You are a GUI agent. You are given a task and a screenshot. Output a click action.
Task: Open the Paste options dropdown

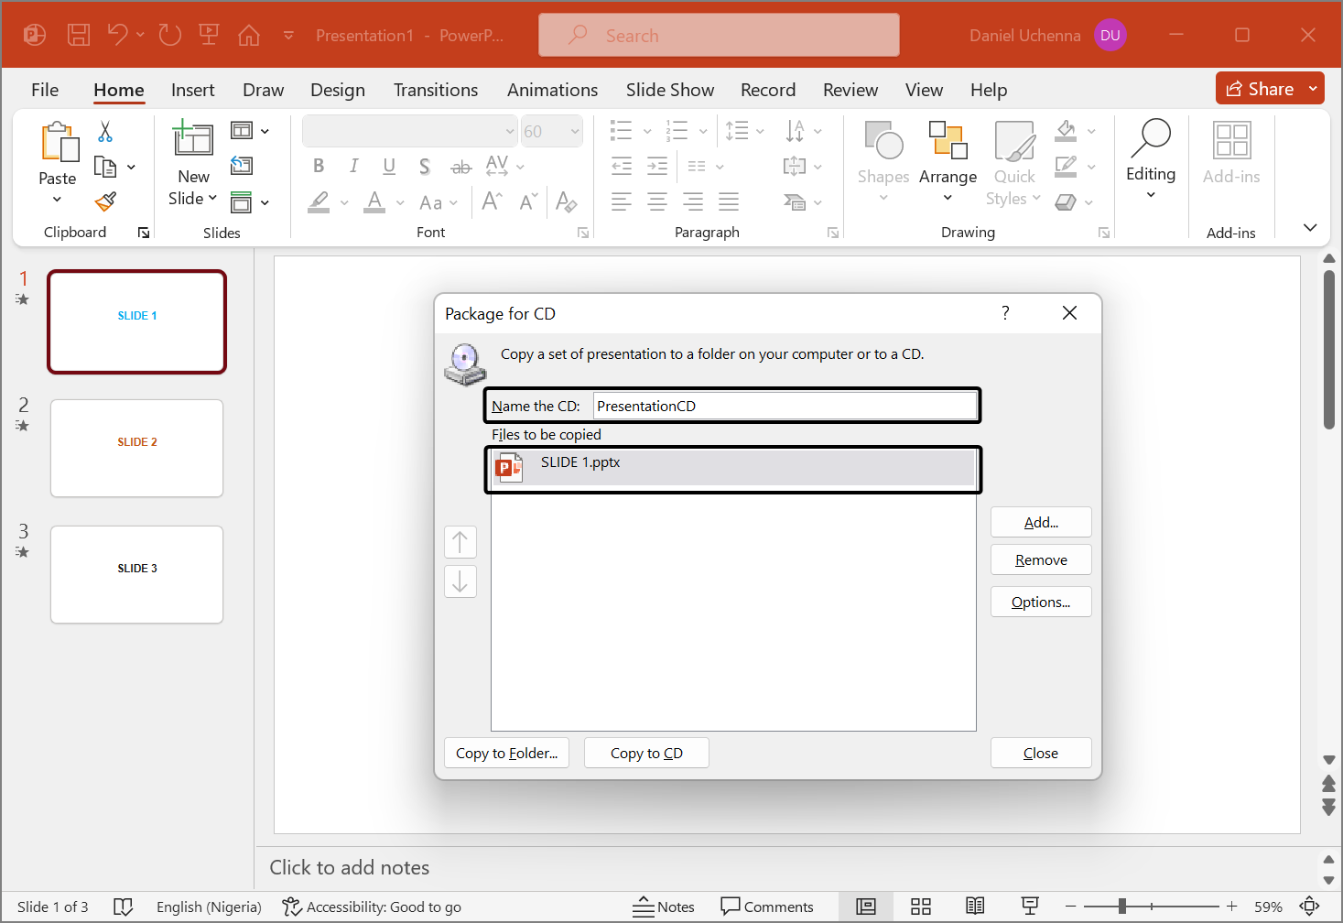58,199
